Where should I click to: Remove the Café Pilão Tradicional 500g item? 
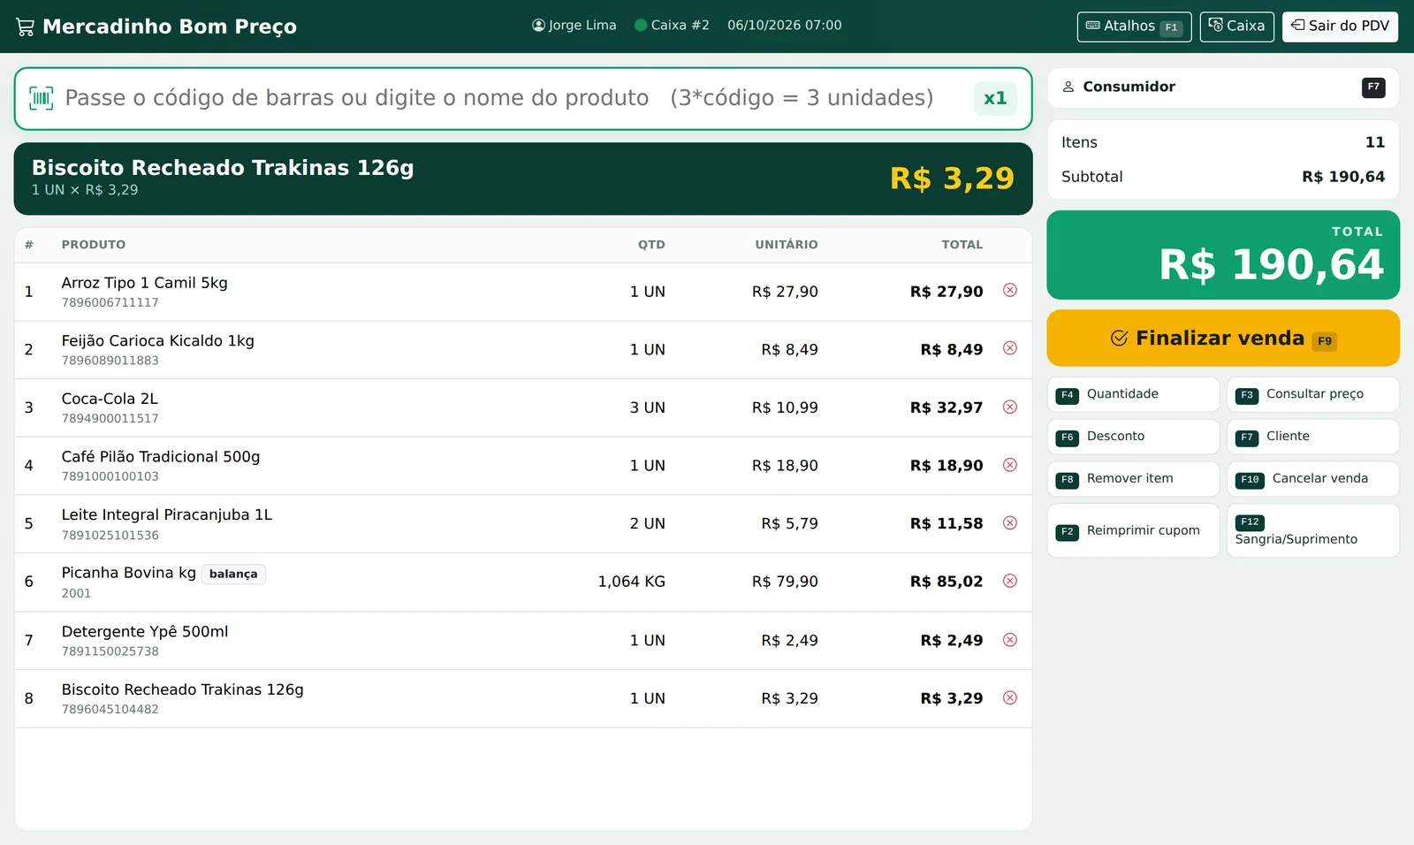point(1010,465)
